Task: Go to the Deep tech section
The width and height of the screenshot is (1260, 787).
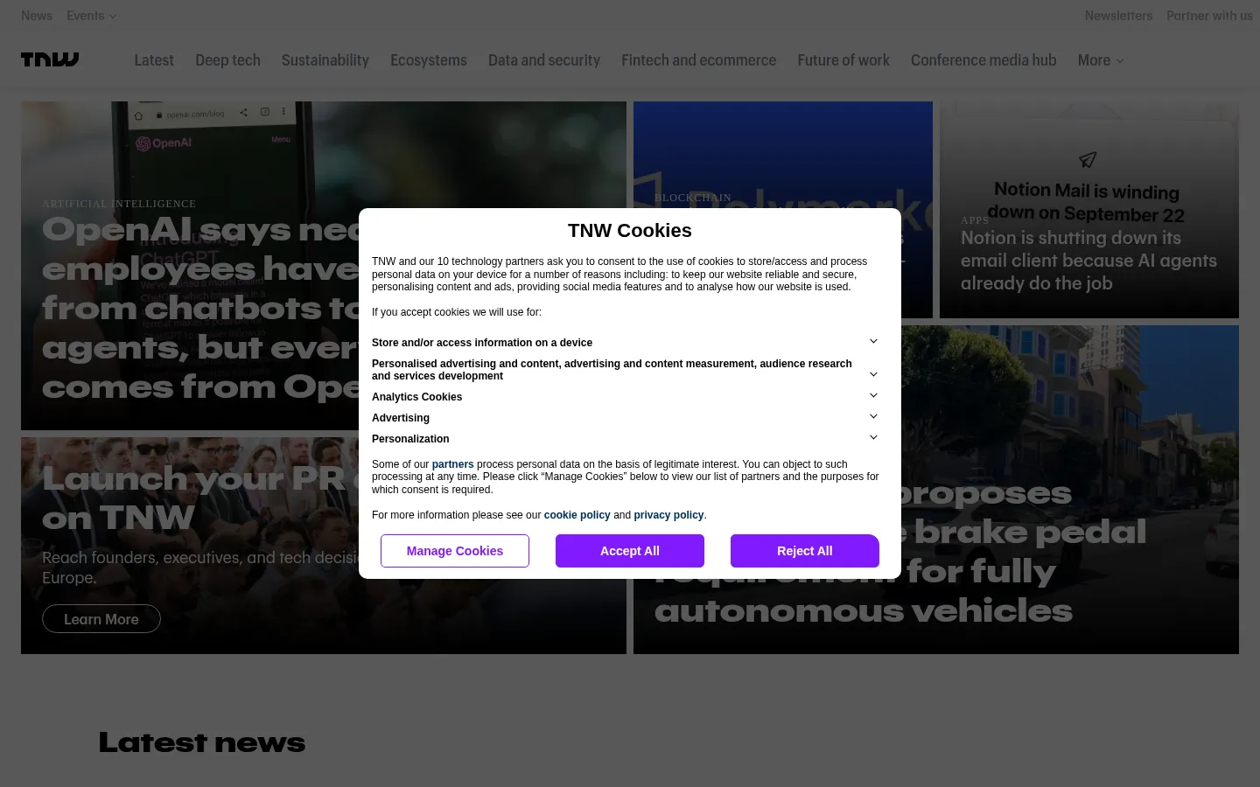Action: point(227,60)
